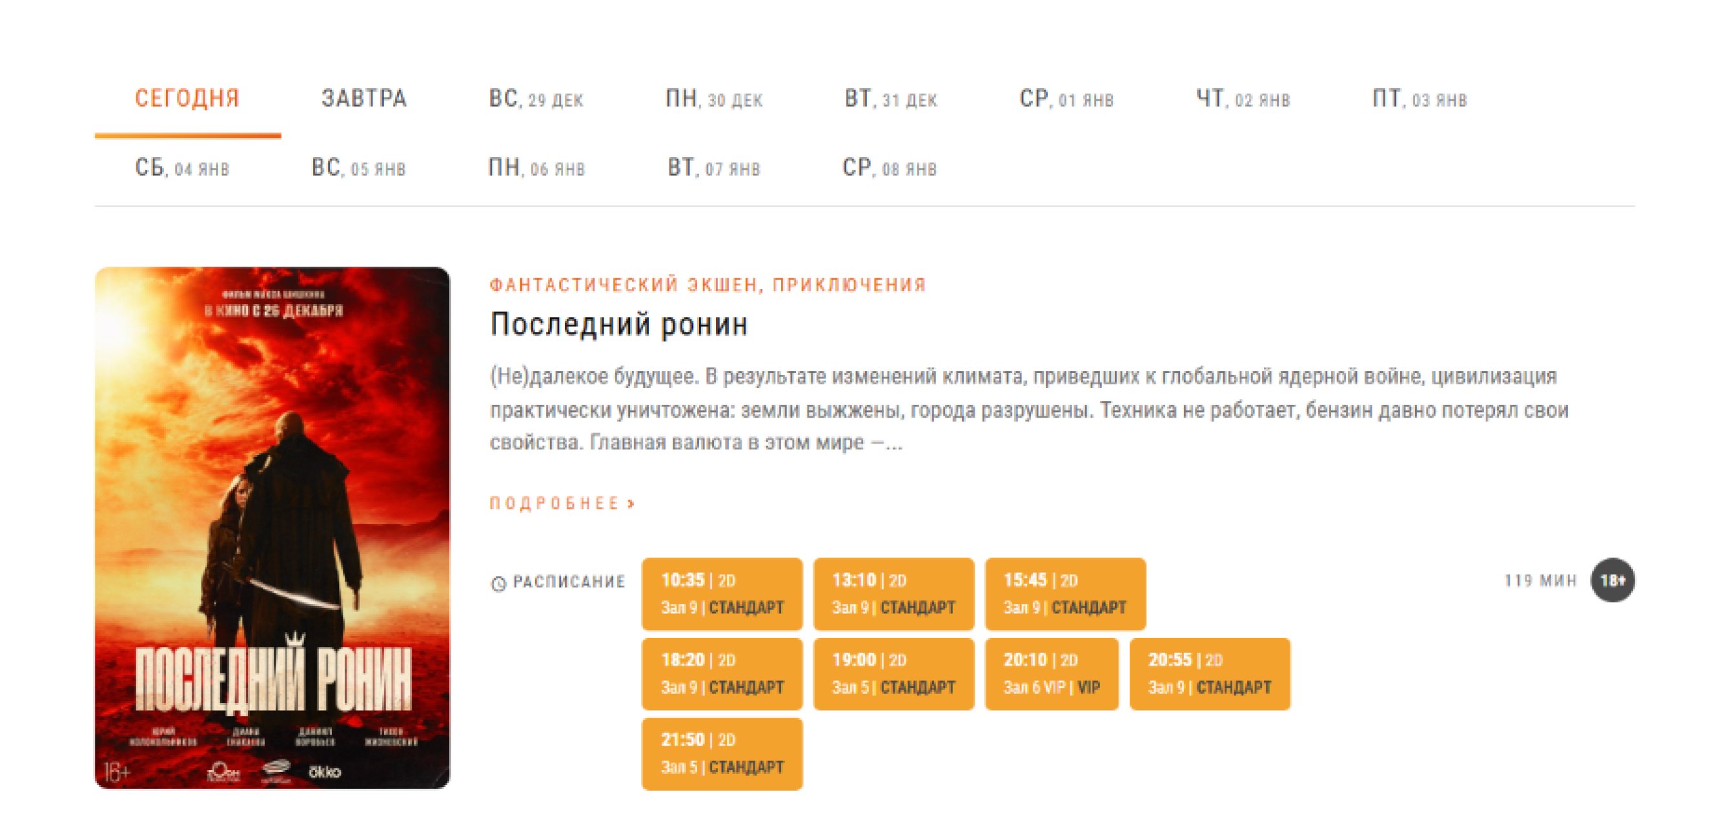
Task: Click the 18+ age rating badge
Action: click(x=1612, y=580)
